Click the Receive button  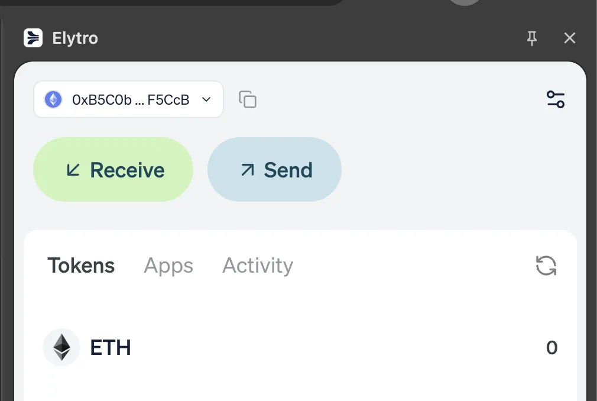(x=113, y=170)
